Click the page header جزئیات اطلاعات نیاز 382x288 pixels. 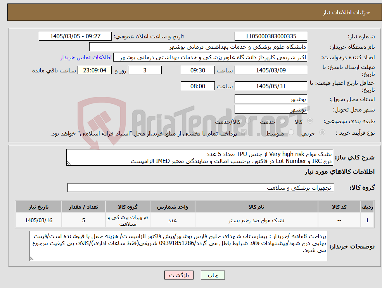pyautogui.click(x=346, y=12)
